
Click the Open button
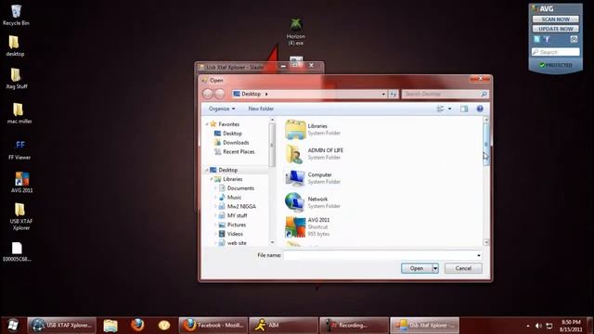click(x=417, y=268)
